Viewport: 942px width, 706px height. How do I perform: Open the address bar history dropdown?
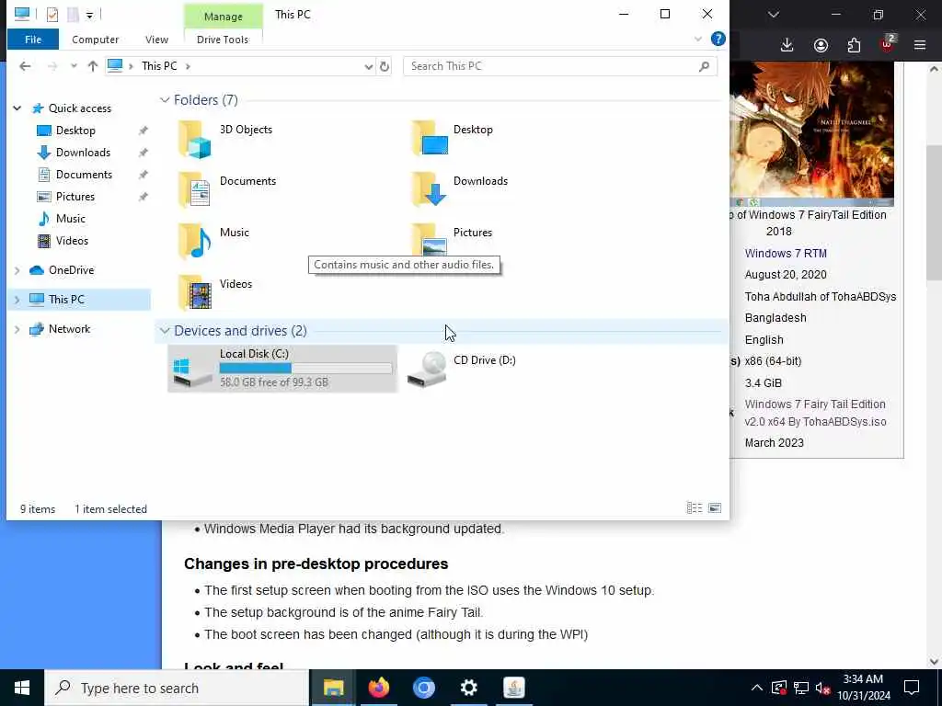coord(368,66)
